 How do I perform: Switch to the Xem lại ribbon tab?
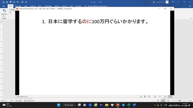[65, 6]
